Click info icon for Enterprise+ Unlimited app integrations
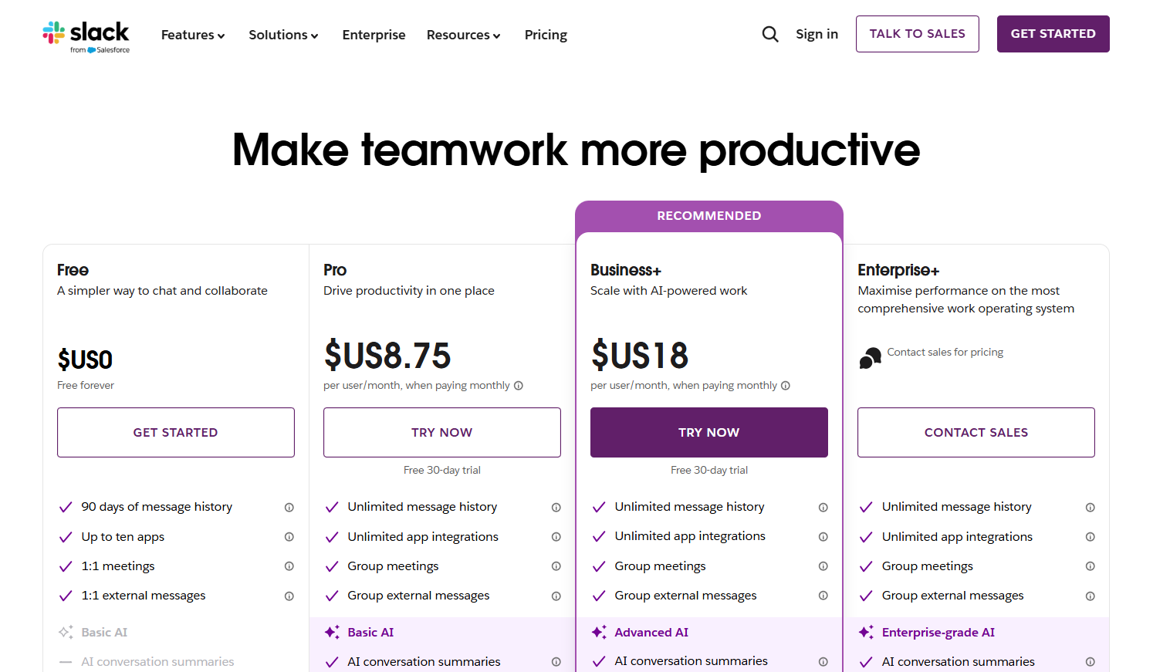This screenshot has height=672, width=1170. pyautogui.click(x=1091, y=537)
